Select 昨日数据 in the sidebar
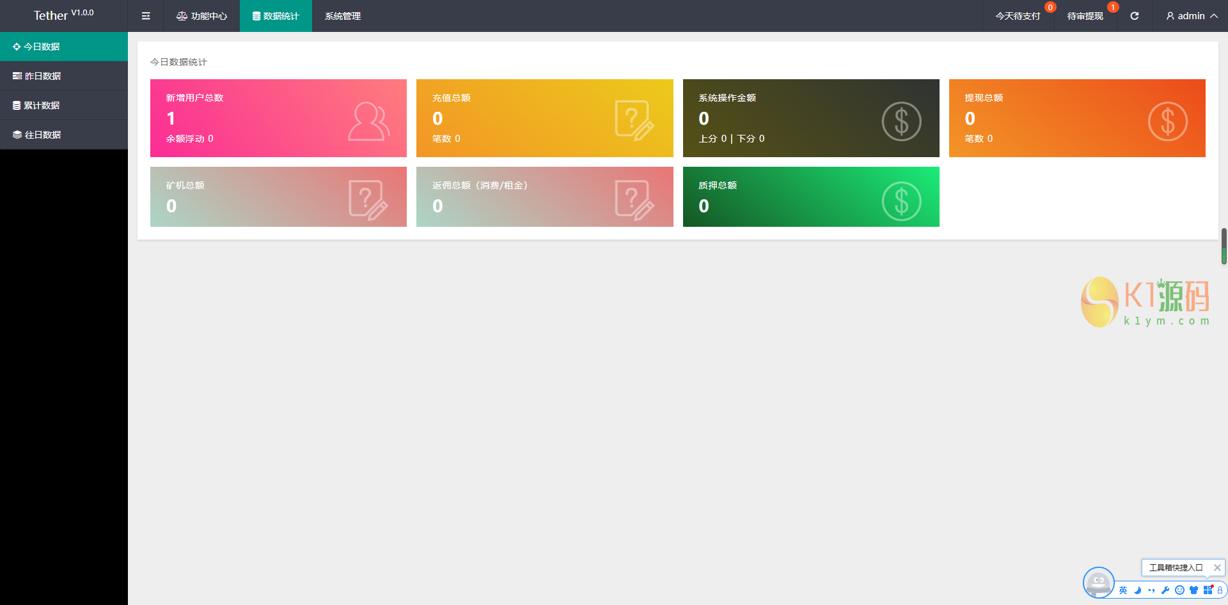 tap(64, 76)
